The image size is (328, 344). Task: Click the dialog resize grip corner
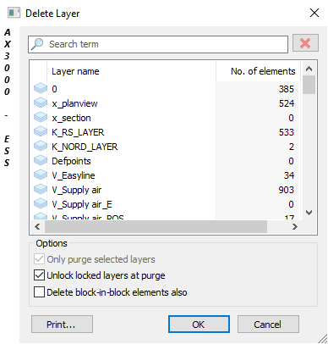point(323,339)
